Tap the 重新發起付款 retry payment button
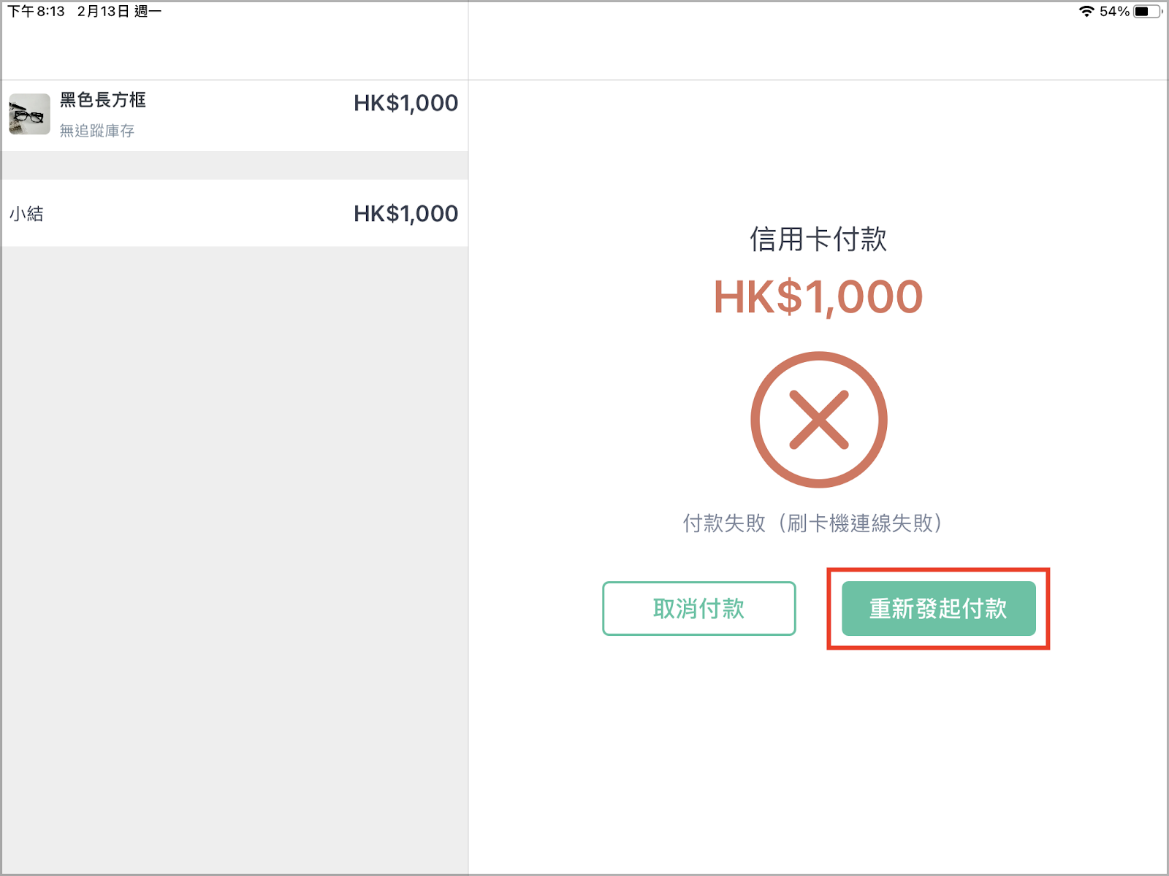 tap(938, 608)
